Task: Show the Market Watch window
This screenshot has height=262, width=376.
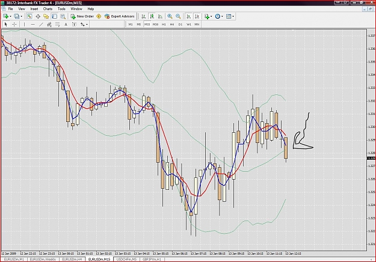Action: pyautogui.click(x=29, y=16)
